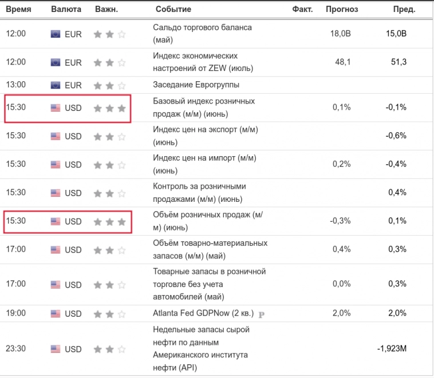Open the Объём товарно-материальных запасов (май) event
This screenshot has height=378, width=434.
coord(210,249)
